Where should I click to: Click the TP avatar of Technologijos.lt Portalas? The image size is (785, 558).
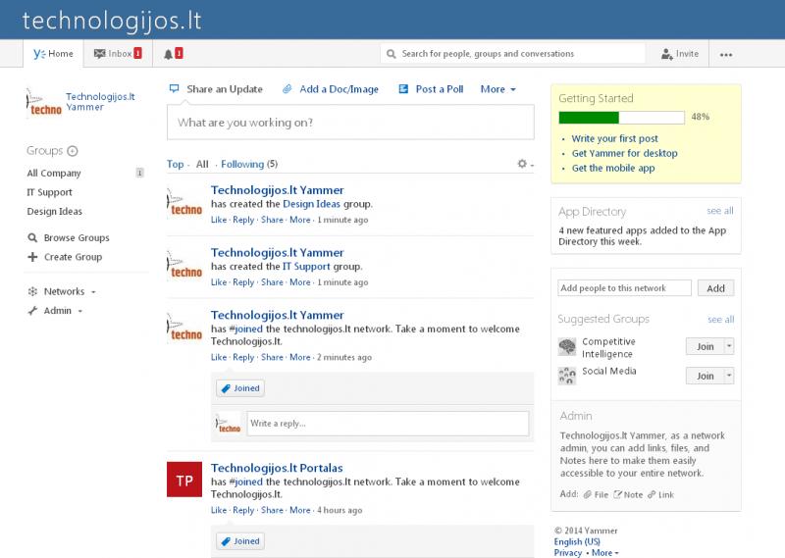pos(184,480)
